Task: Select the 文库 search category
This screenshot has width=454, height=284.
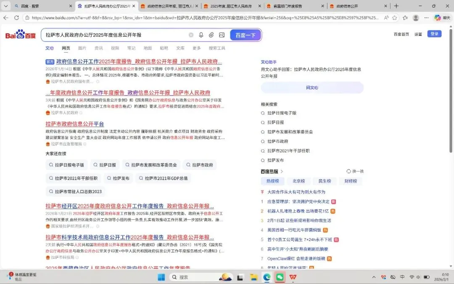Action: [x=180, y=48]
